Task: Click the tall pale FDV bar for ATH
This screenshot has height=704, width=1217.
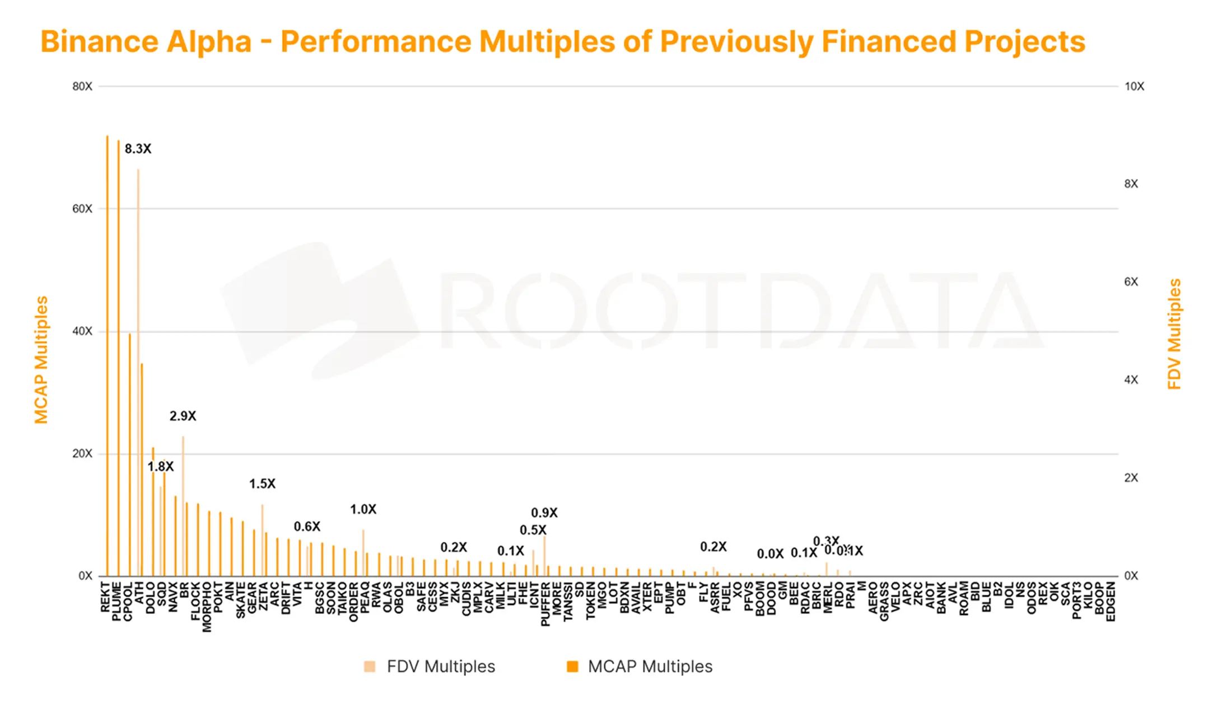Action: click(x=138, y=369)
